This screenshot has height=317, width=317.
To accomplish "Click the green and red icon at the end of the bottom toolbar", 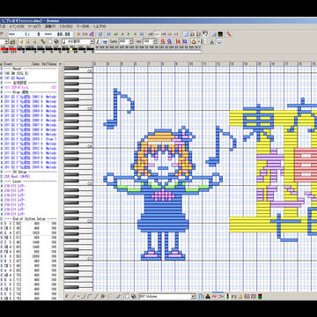I will 260,297.
